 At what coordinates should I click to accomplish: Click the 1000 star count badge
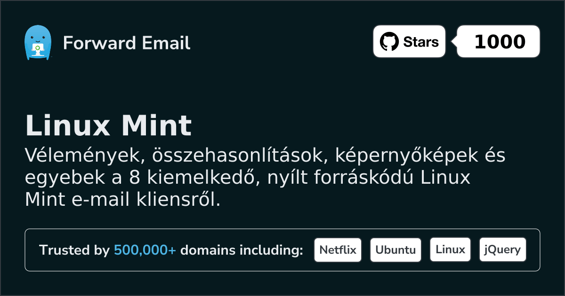coord(499,42)
